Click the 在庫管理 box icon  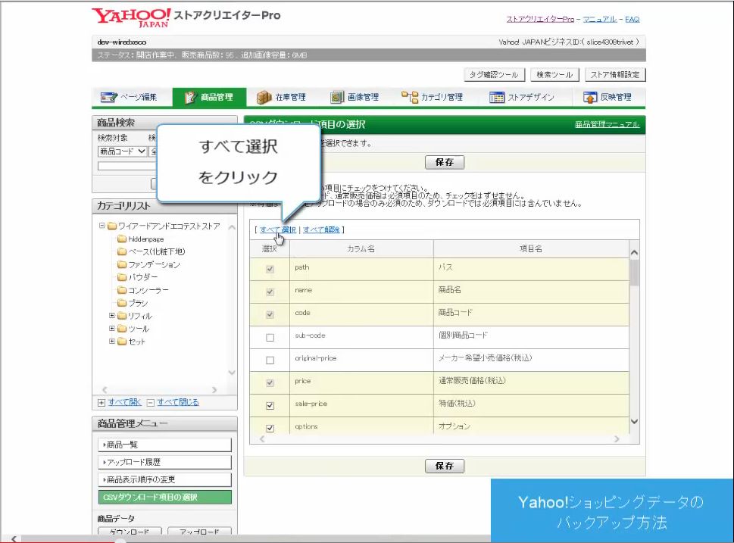tap(264, 98)
